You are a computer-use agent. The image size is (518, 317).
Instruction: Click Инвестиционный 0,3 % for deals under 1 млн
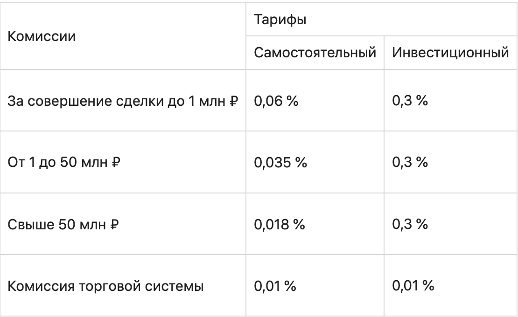[410, 101]
